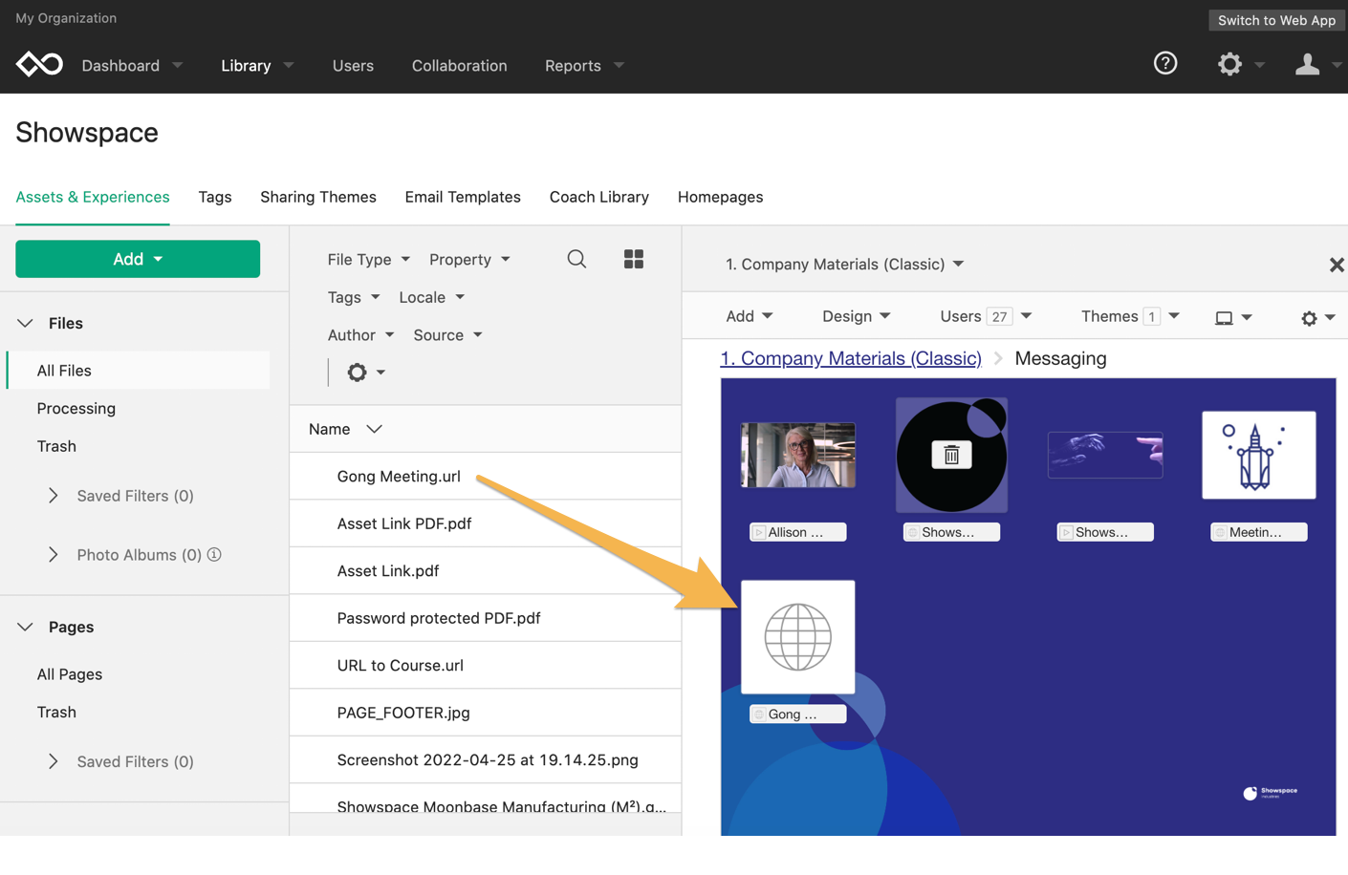This screenshot has height=875, width=1348.
Task: Switch to the Tags tab
Action: pyautogui.click(x=215, y=197)
